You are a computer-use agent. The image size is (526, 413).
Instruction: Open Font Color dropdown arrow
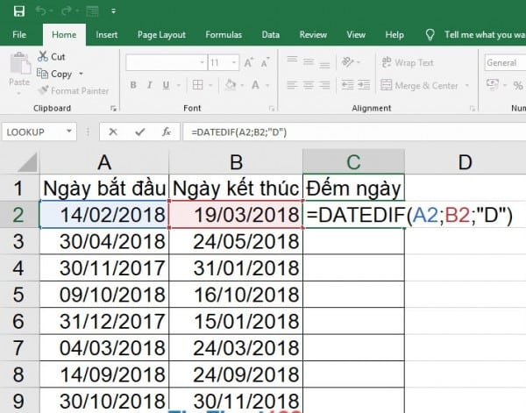click(x=267, y=85)
